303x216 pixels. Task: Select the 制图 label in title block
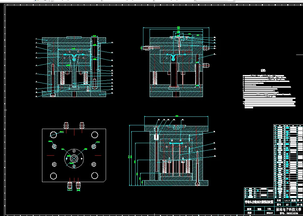(249, 209)
